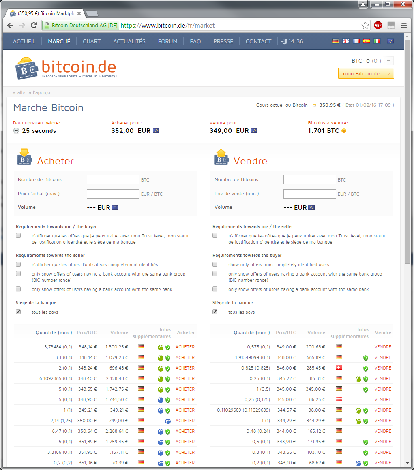Expand the 'mon Bitcoin.de' dropdown arrow
This screenshot has height=470, width=414.
388,73
